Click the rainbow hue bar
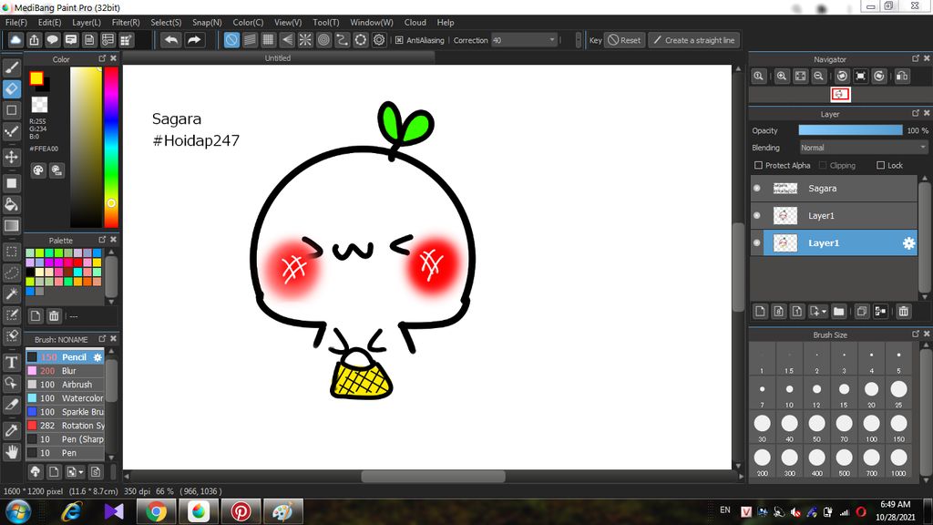Viewport: 933px width, 525px height. [111, 147]
